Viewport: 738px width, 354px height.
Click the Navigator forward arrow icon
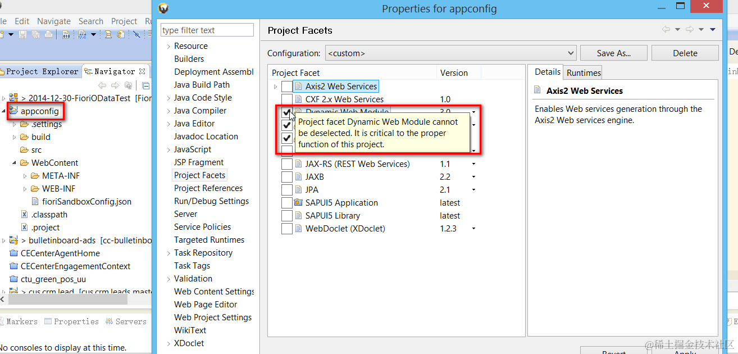115,85
